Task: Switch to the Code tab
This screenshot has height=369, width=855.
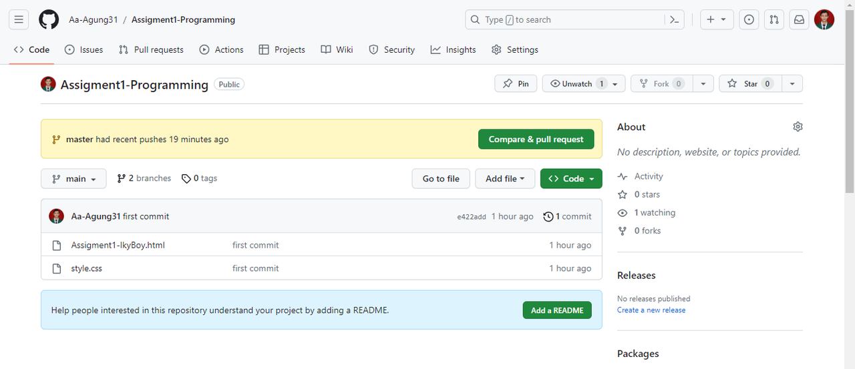Action: tap(32, 49)
